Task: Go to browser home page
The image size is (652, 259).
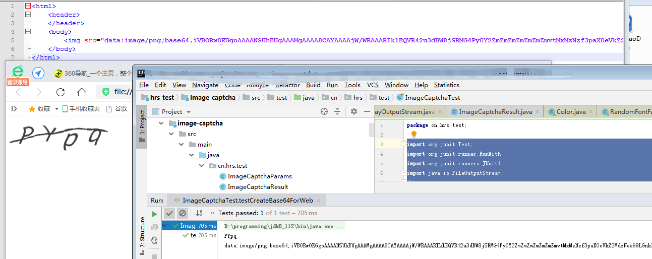Action: [82, 92]
